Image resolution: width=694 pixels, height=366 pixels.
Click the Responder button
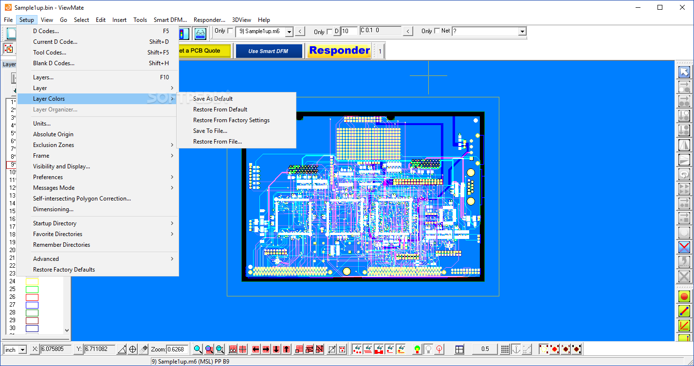[x=339, y=51]
